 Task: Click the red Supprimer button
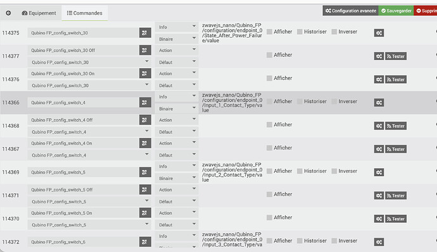coord(426,11)
